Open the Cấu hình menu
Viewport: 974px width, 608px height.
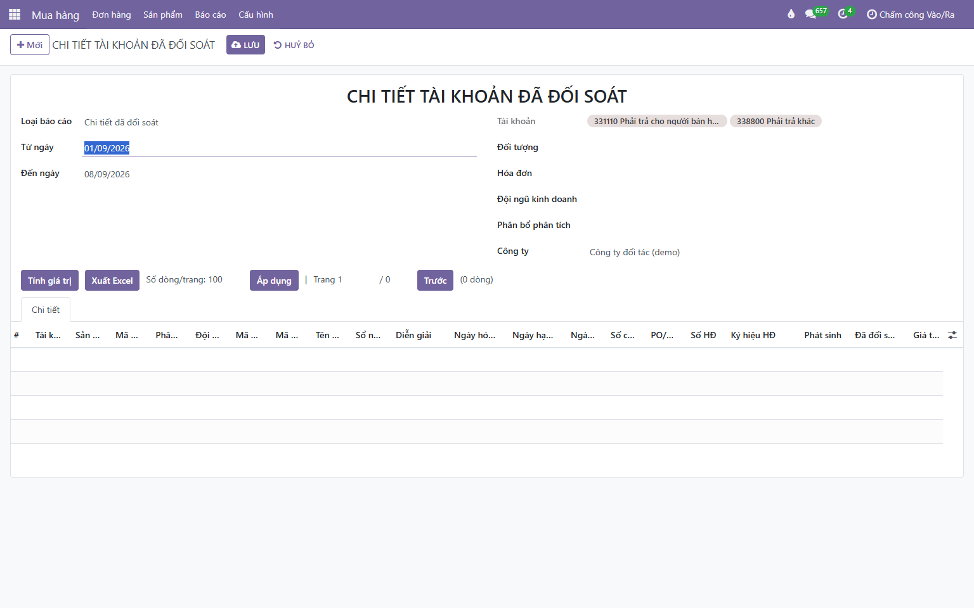pos(256,15)
